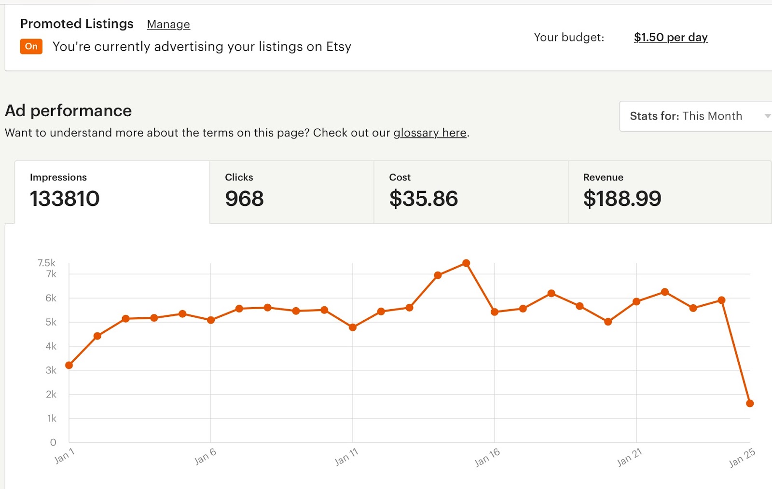View the Revenue tab

(x=669, y=191)
